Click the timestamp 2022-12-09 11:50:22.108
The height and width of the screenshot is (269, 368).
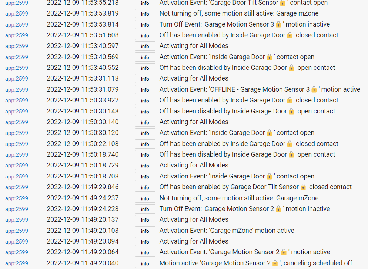[83, 144]
